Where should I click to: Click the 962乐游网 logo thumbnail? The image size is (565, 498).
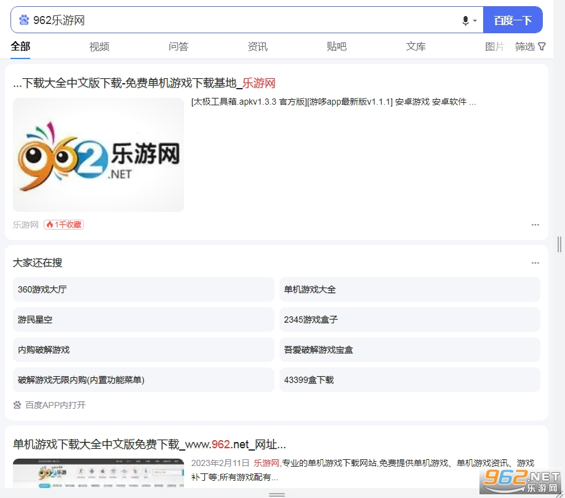[x=98, y=155]
